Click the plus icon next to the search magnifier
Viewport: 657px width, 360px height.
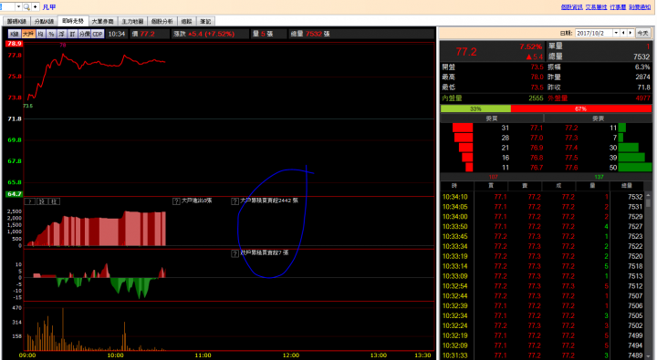[36, 6]
